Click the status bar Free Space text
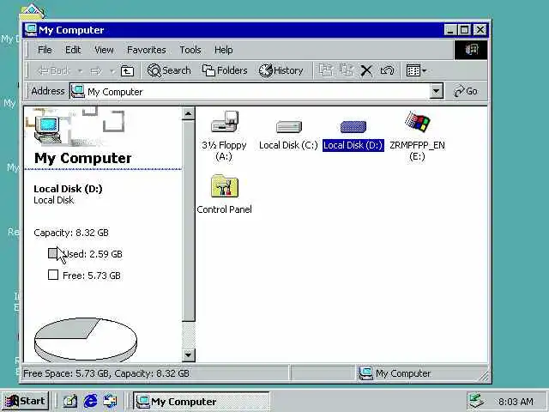 [x=106, y=373]
